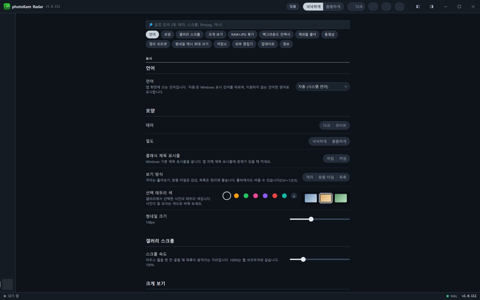480x300 pixels.
Task: Jump to 언어 settings chip
Action: pyautogui.click(x=152, y=34)
